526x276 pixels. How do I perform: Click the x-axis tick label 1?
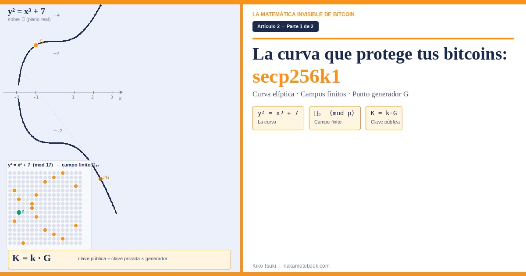tap(73, 97)
